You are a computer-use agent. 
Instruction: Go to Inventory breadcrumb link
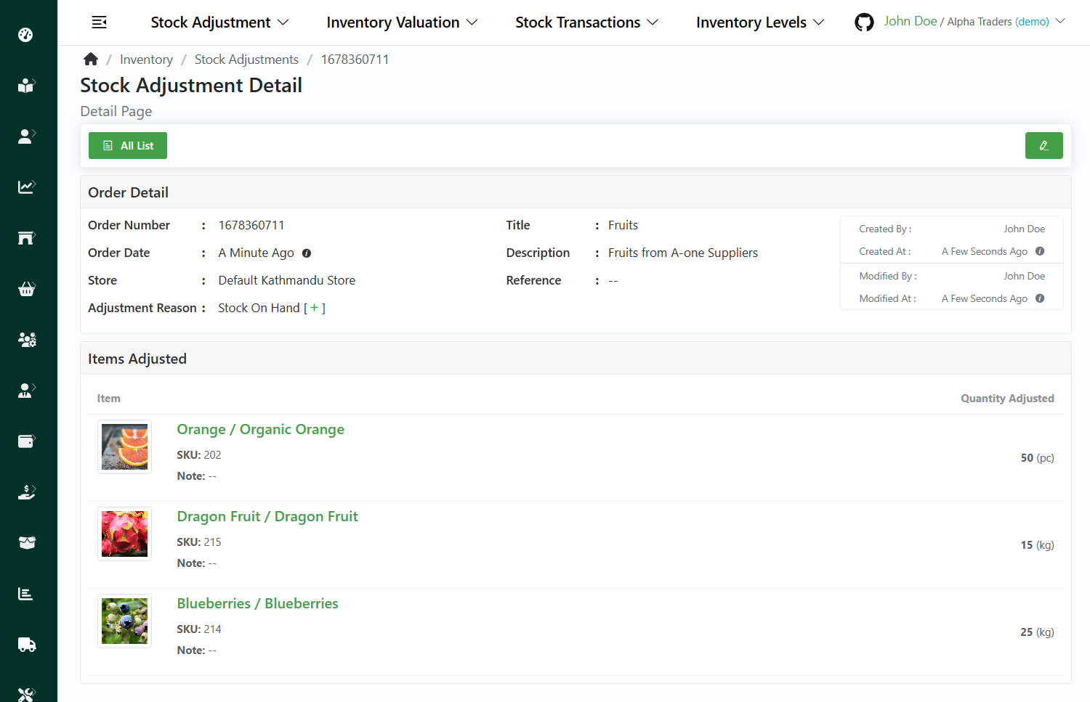pyautogui.click(x=146, y=60)
